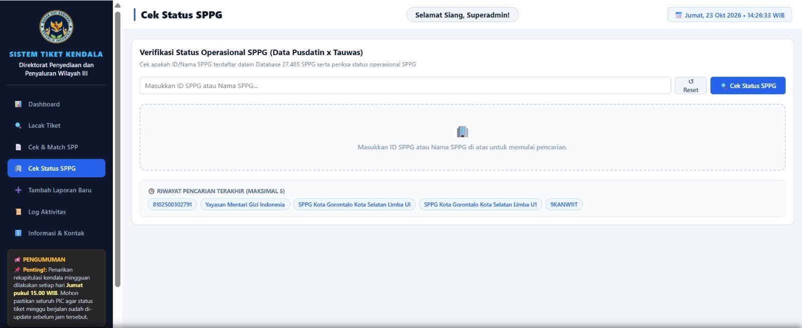Click the Log Aktivitas scroll icon
802x328 pixels.
18,212
